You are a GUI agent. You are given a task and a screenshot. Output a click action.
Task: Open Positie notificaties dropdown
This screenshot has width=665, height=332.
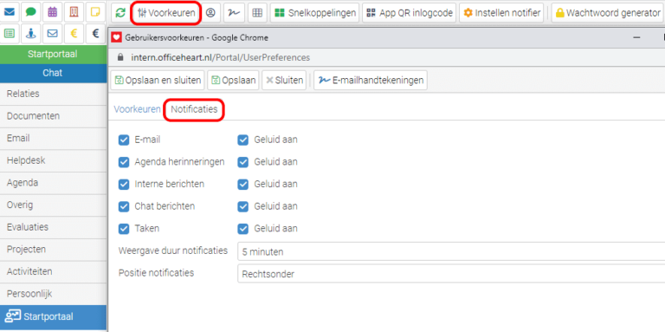click(x=451, y=274)
